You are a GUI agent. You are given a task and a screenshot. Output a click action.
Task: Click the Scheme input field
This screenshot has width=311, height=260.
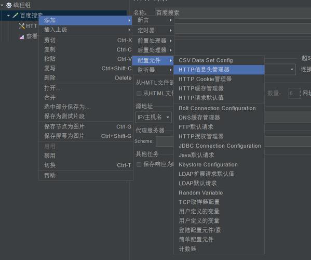(x=165, y=141)
